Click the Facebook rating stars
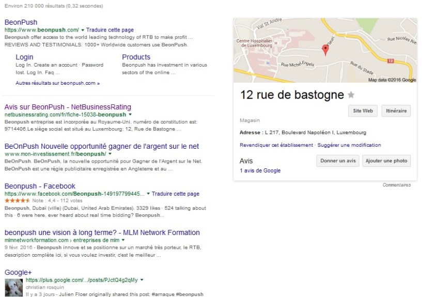This screenshot has height=297, width=434. tap(17, 201)
